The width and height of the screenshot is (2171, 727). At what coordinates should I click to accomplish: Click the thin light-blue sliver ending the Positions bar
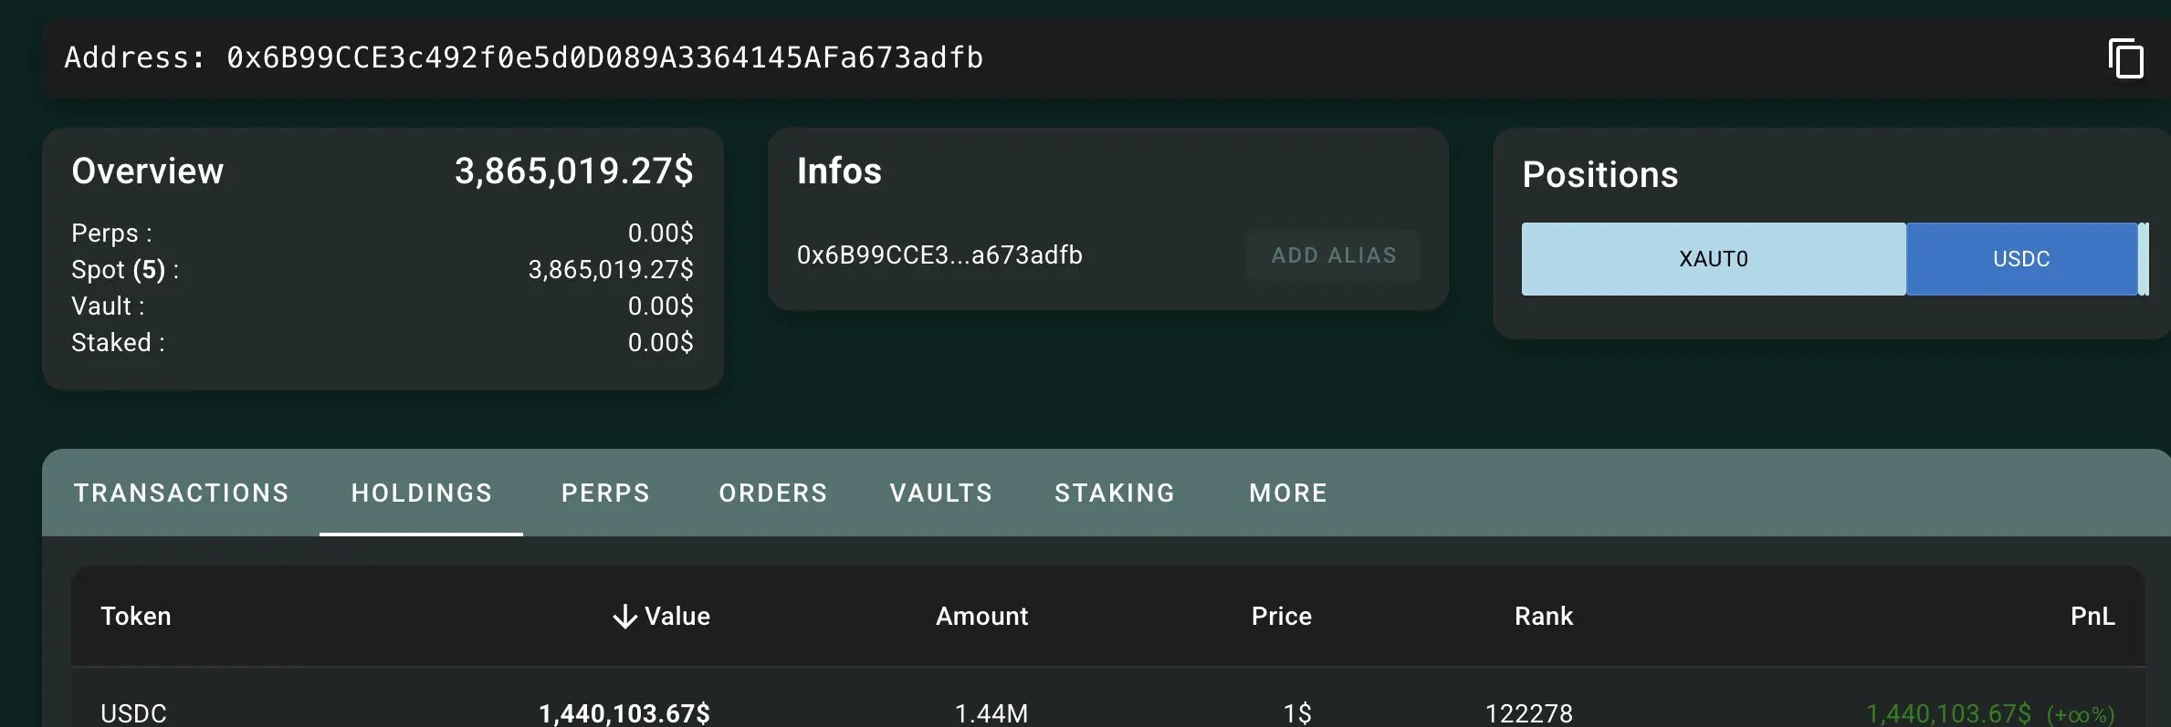click(2143, 259)
